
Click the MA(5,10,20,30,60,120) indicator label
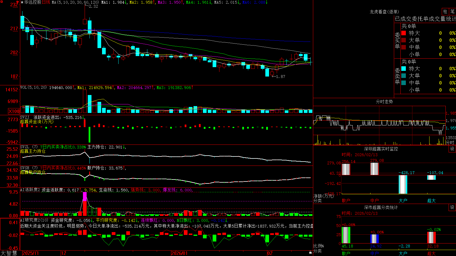click(75, 2)
